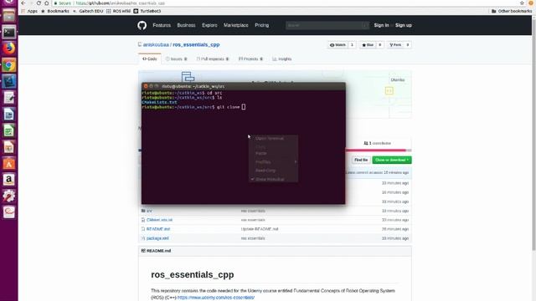This screenshot has height=301, width=536.
Task: Open the Apps shortcut in bookmarks bar
Action: tap(29, 11)
